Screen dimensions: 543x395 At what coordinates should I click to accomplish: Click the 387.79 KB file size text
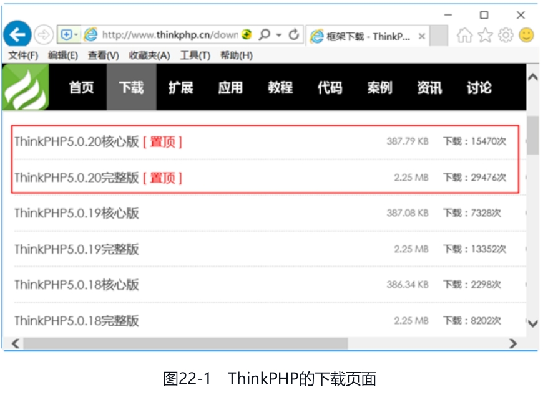pos(408,141)
